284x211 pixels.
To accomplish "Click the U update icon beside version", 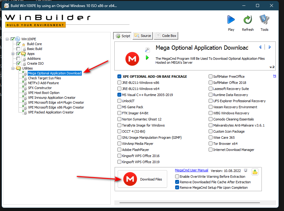I will [x=246, y=170].
